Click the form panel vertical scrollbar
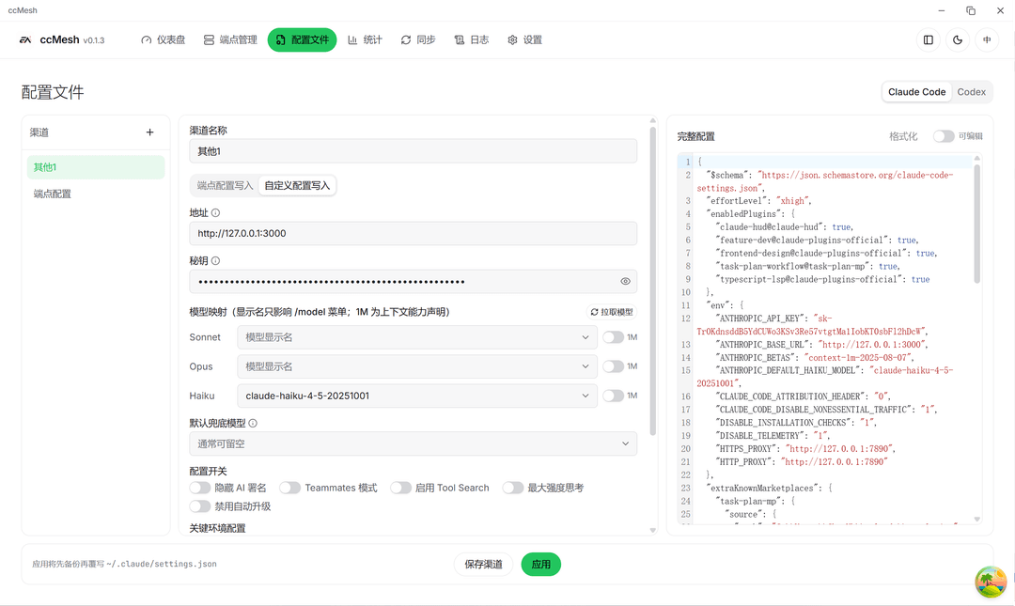1015x606 pixels. 652,280
